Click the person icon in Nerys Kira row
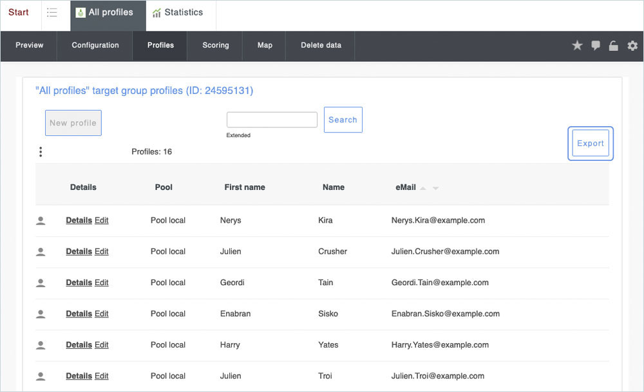This screenshot has width=644, height=392. tap(41, 221)
